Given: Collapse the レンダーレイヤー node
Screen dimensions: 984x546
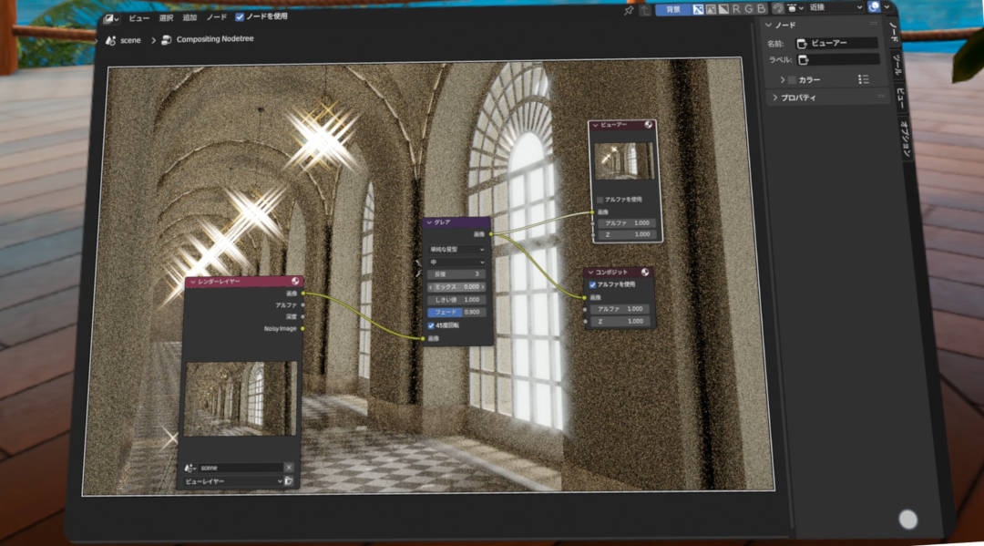Looking at the screenshot, I should pos(192,283).
